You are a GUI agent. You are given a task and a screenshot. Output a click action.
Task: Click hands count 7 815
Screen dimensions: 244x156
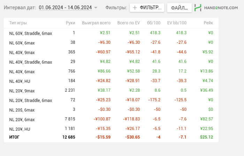pos(70,119)
